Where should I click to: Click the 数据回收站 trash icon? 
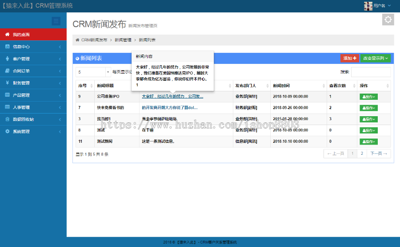pos(7,119)
